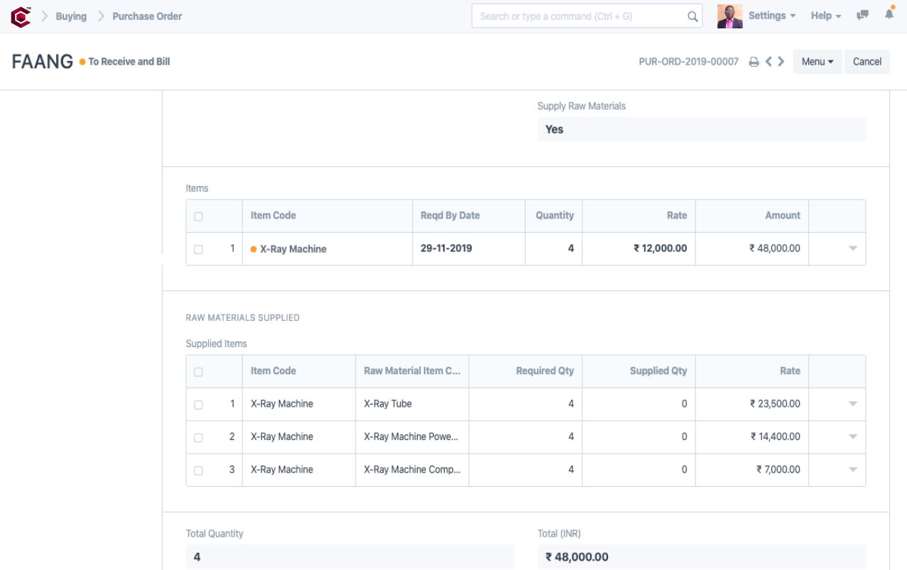Open the notifications bell icon
907x570 pixels.
pyautogui.click(x=889, y=15)
